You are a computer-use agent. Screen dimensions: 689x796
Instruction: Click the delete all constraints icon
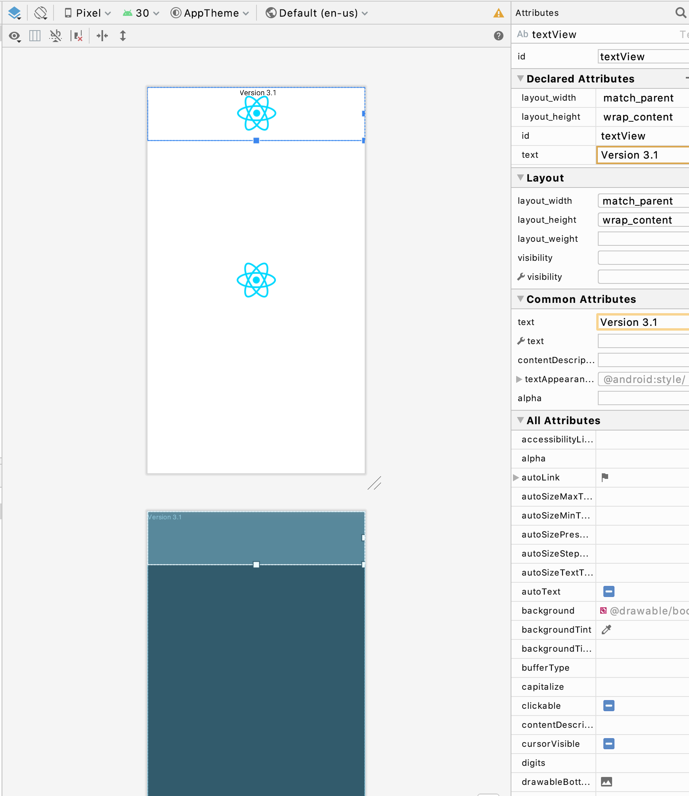click(x=78, y=36)
